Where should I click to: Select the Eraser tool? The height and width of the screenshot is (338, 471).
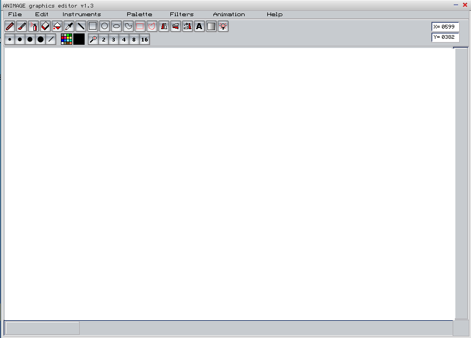(x=45, y=26)
